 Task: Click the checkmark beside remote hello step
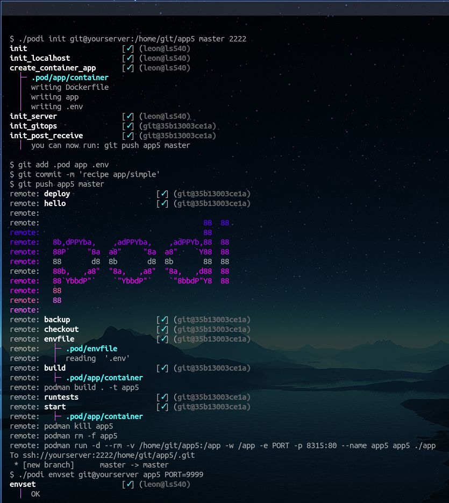point(164,203)
